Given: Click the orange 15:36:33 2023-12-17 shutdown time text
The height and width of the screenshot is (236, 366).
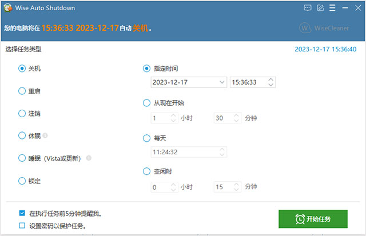Looking at the screenshot, I should (80, 28).
